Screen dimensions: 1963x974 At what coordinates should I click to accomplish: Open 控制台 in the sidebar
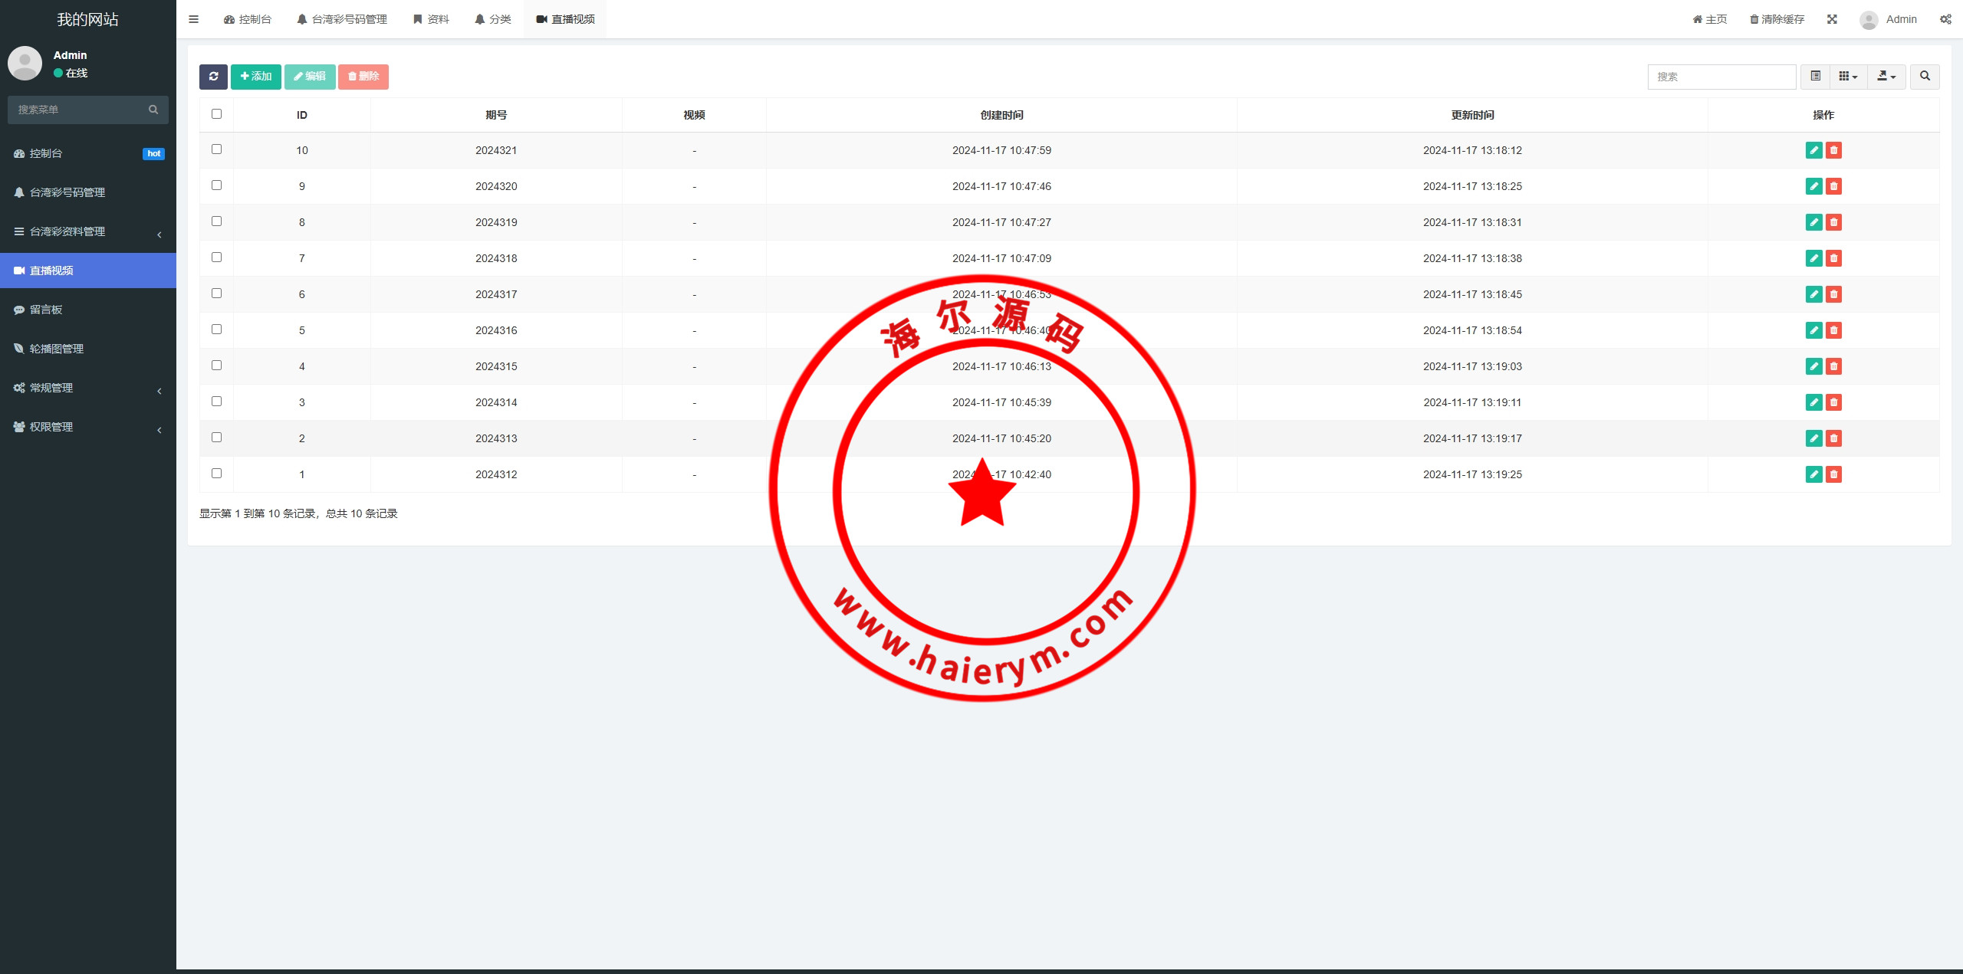tap(88, 153)
